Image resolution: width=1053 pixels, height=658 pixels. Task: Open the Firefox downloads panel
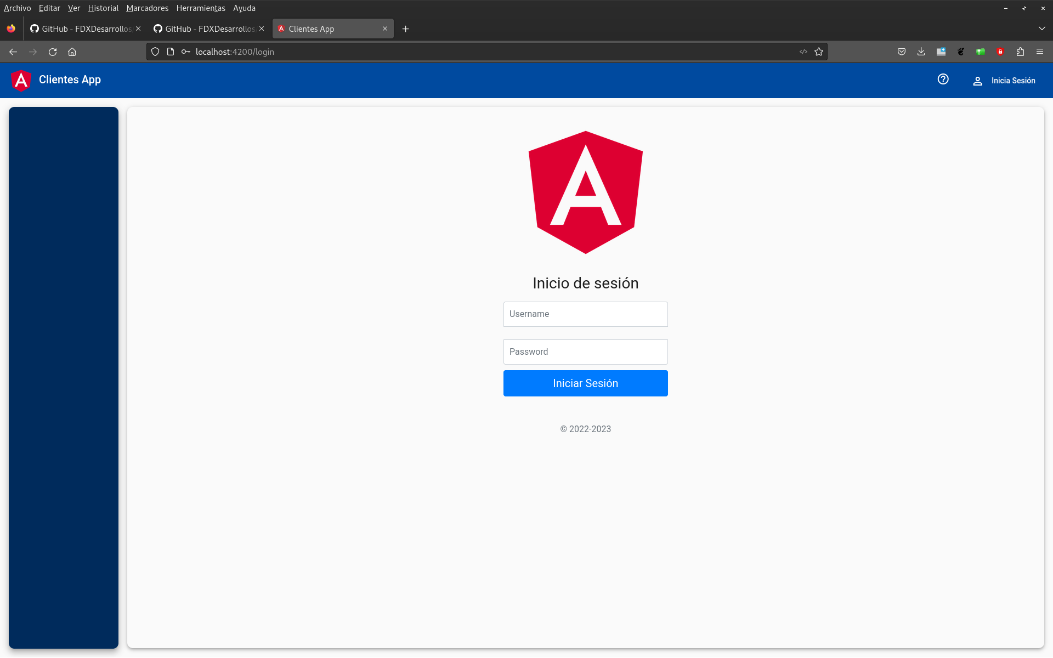click(x=921, y=52)
